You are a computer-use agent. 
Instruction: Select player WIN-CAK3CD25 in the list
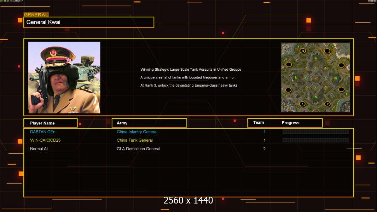tap(46, 140)
